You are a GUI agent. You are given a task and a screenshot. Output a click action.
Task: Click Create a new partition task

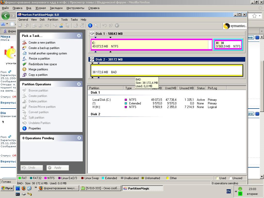42,43
